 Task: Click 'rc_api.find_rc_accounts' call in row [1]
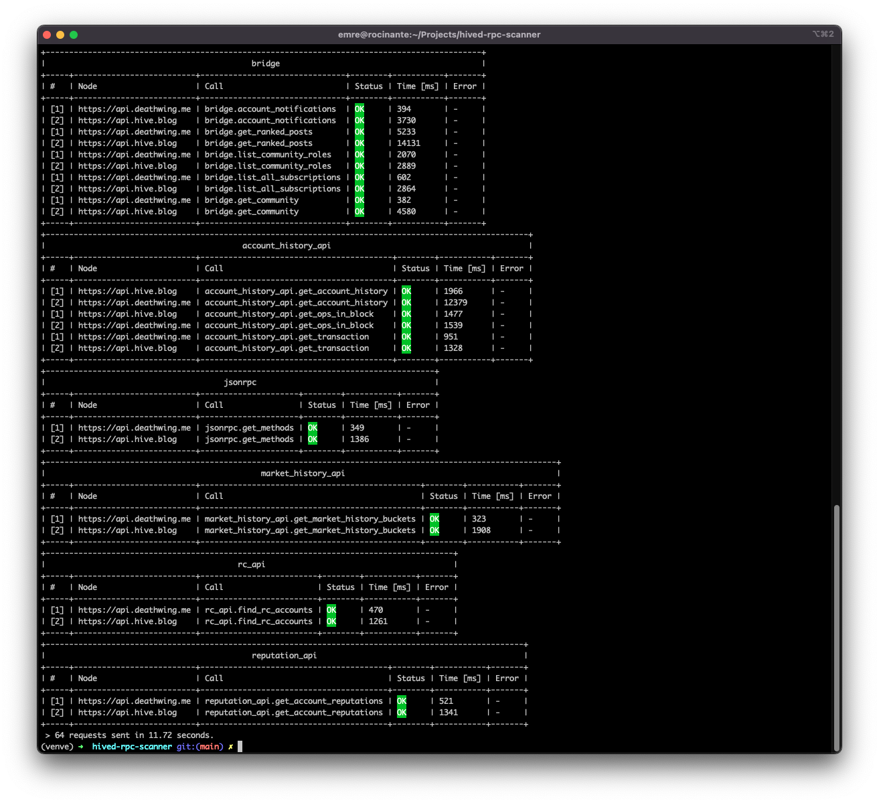(x=258, y=610)
